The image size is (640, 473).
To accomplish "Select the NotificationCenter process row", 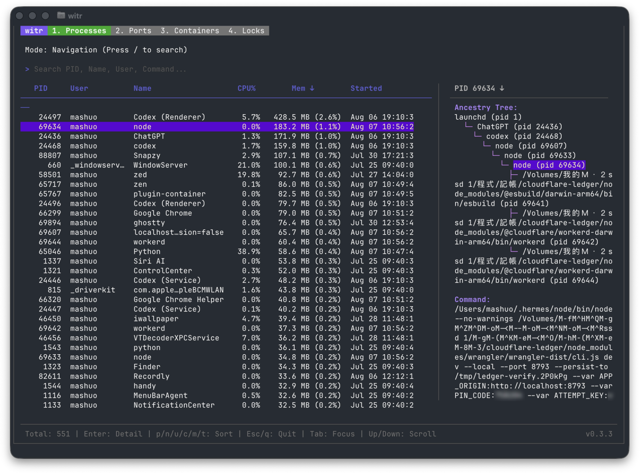I will click(x=217, y=405).
